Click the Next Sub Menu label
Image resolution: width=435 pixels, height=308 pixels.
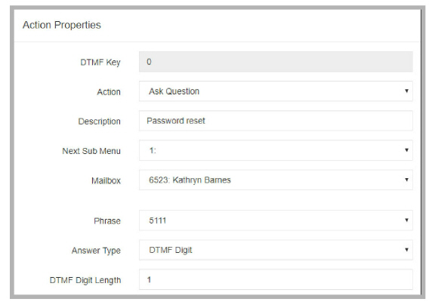91,151
